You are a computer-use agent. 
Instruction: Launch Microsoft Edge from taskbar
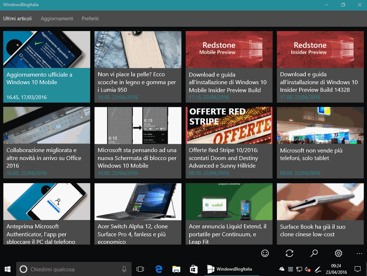point(159,269)
